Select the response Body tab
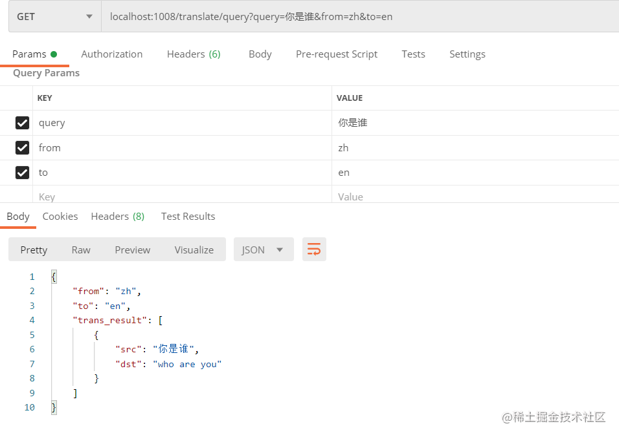Screen dimensions: 619x437 [18, 217]
